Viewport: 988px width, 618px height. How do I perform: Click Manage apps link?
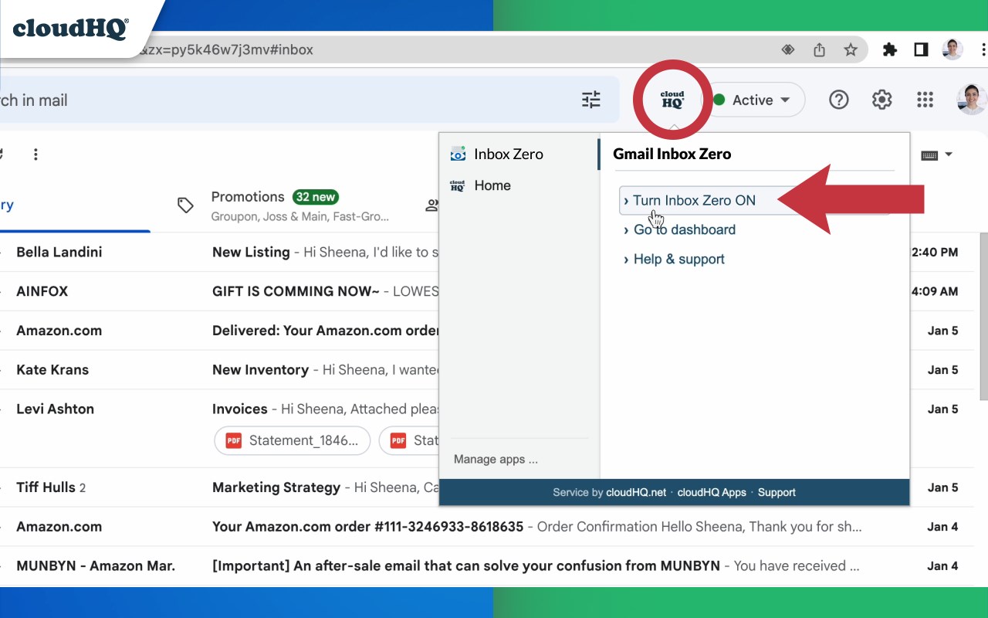click(496, 460)
